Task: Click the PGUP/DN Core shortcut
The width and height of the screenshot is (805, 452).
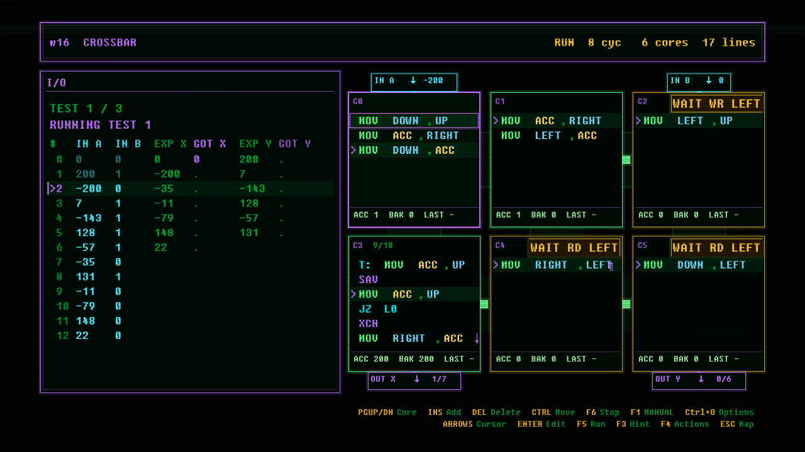Action: click(x=387, y=412)
